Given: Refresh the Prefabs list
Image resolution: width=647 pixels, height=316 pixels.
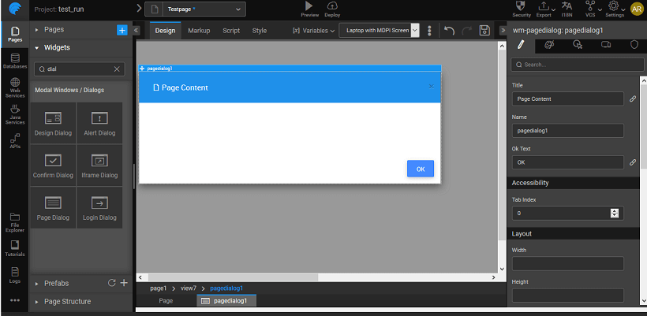Looking at the screenshot, I should (x=111, y=283).
